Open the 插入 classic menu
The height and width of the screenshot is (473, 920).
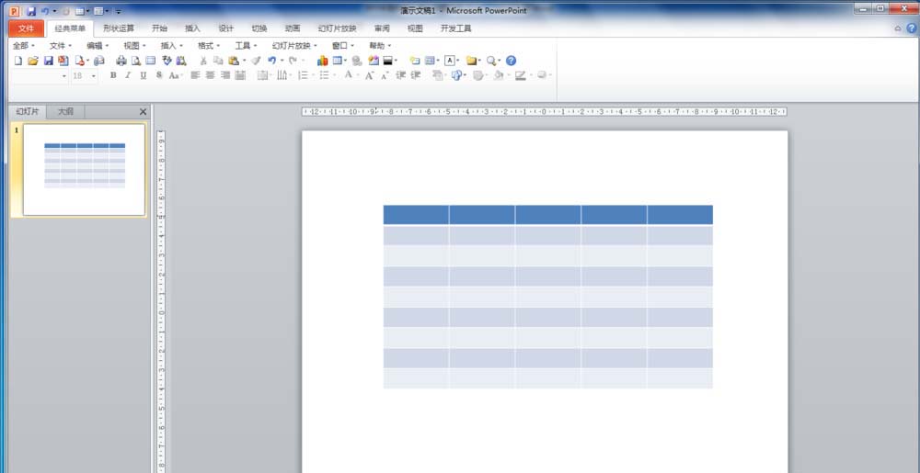tap(171, 46)
